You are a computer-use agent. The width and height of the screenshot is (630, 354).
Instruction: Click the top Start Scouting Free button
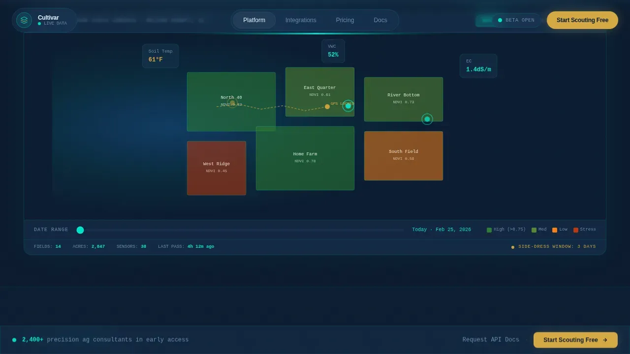point(582,20)
